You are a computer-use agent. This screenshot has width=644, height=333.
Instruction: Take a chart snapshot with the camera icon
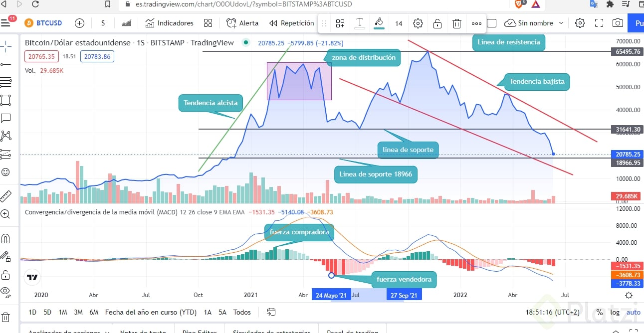[618, 23]
